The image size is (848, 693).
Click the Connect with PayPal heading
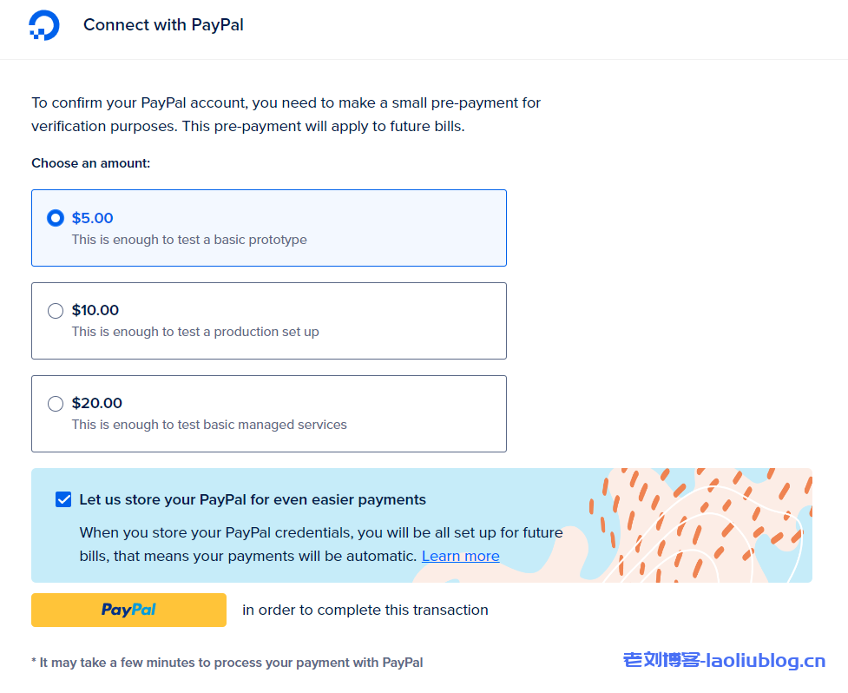pyautogui.click(x=163, y=25)
